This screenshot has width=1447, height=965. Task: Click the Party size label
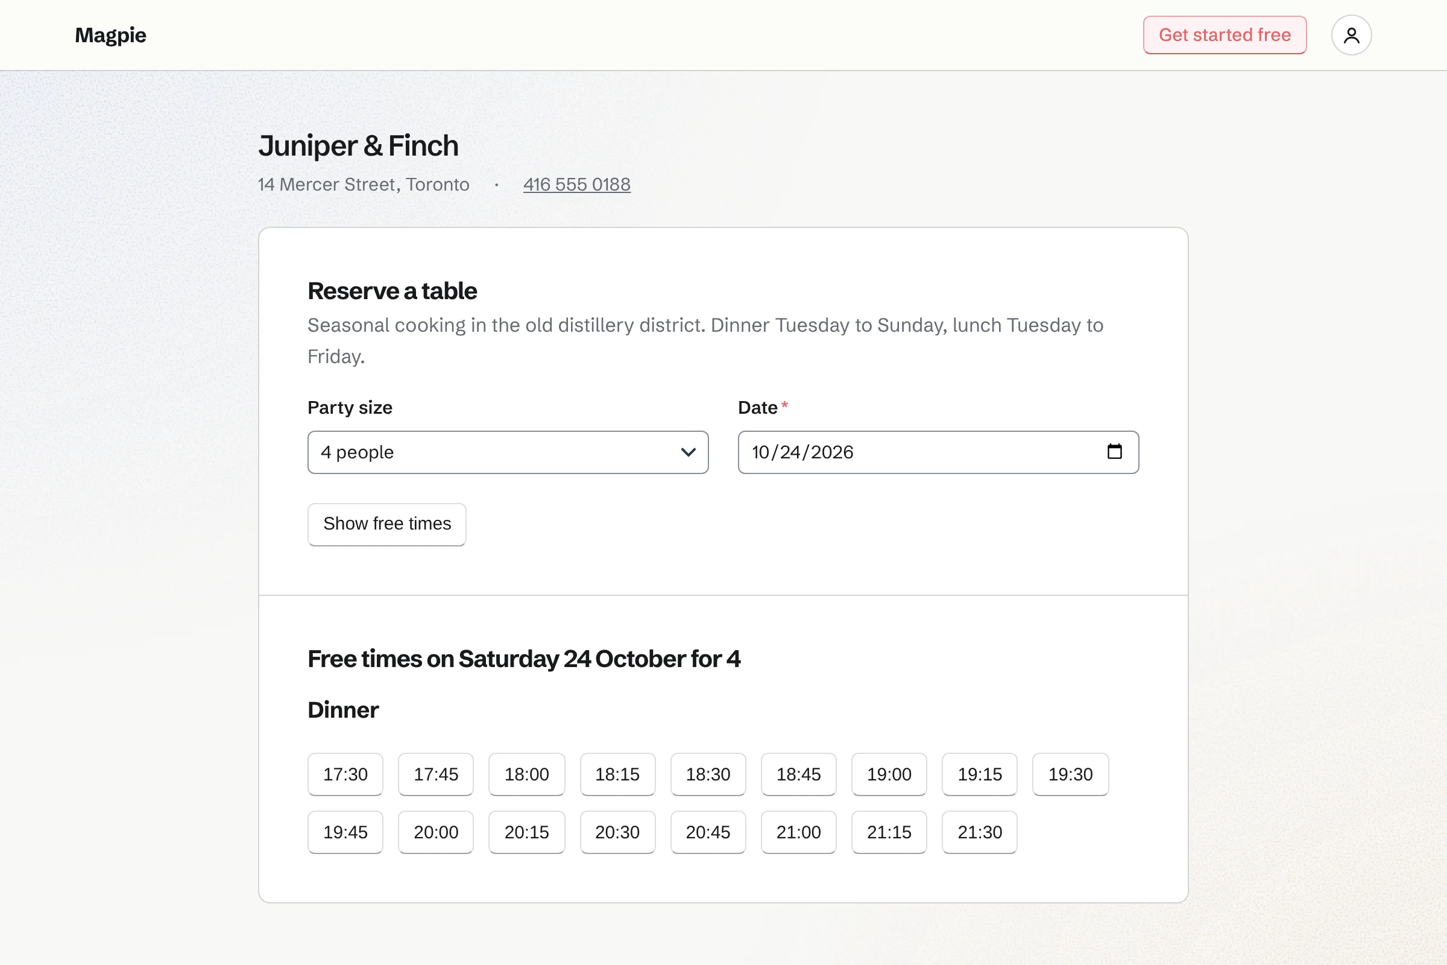(350, 408)
